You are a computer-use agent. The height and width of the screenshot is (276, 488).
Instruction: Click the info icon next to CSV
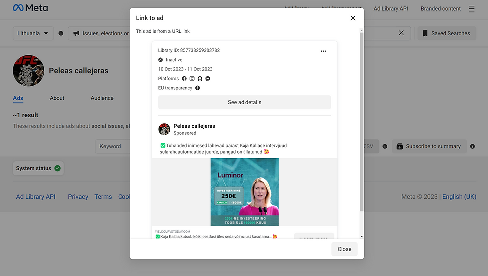(x=385, y=146)
